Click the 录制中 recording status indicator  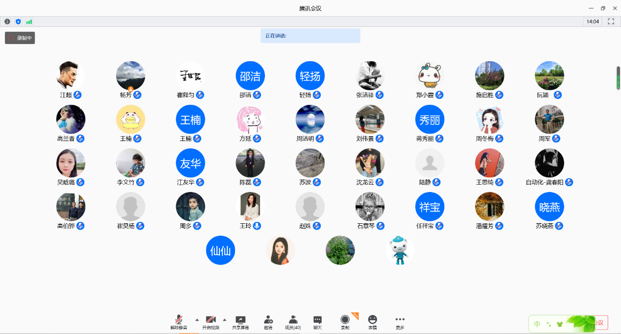coord(20,38)
